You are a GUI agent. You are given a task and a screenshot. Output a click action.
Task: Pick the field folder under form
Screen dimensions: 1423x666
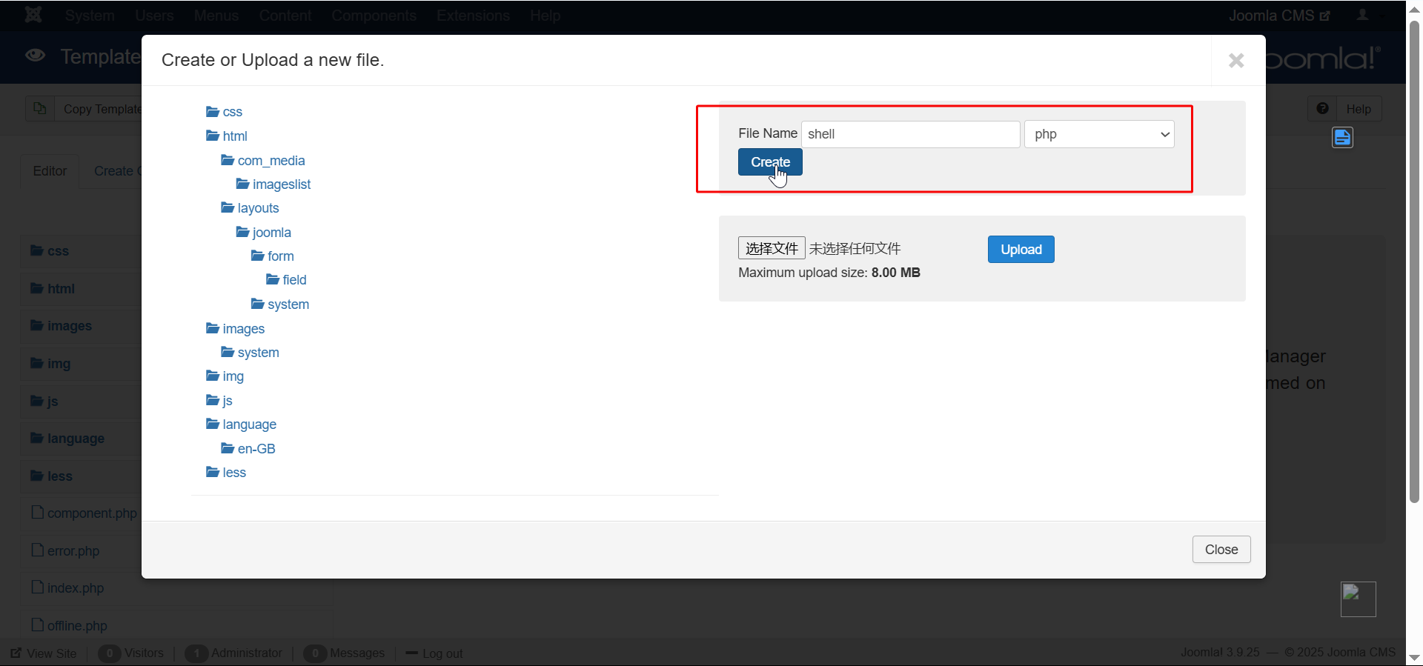tap(293, 280)
